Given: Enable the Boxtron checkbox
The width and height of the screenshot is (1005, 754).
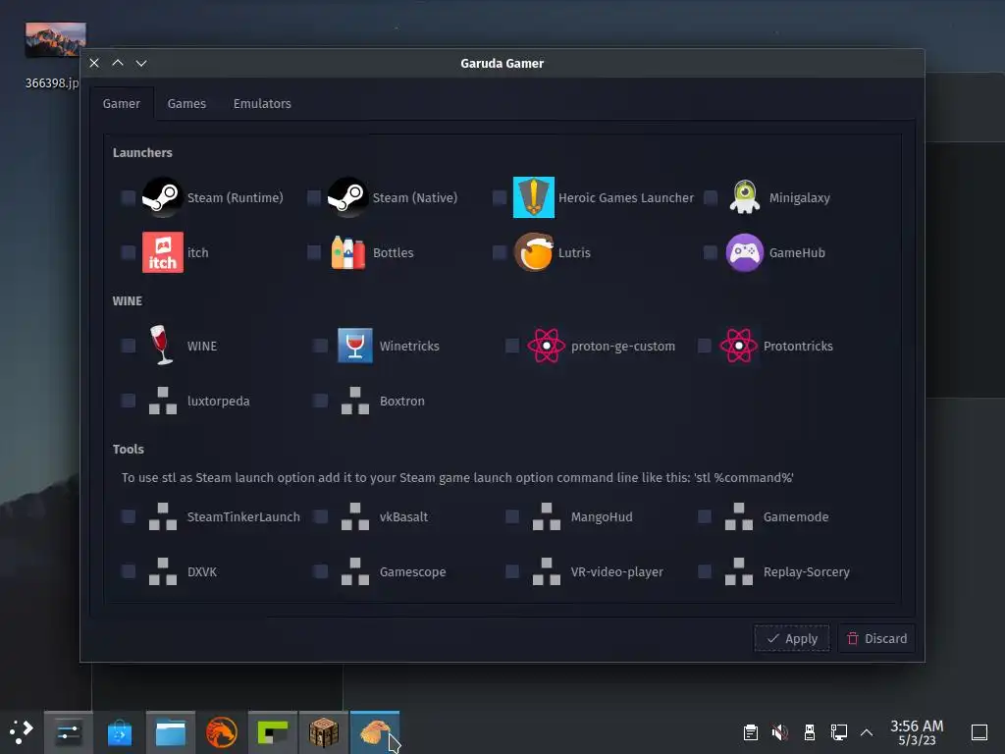Looking at the screenshot, I should [x=321, y=401].
